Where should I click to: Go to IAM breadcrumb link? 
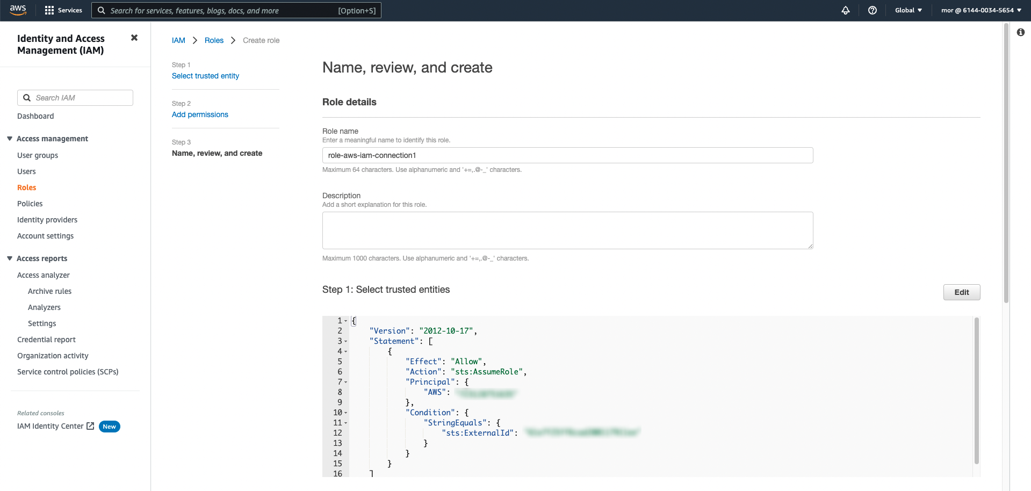178,40
